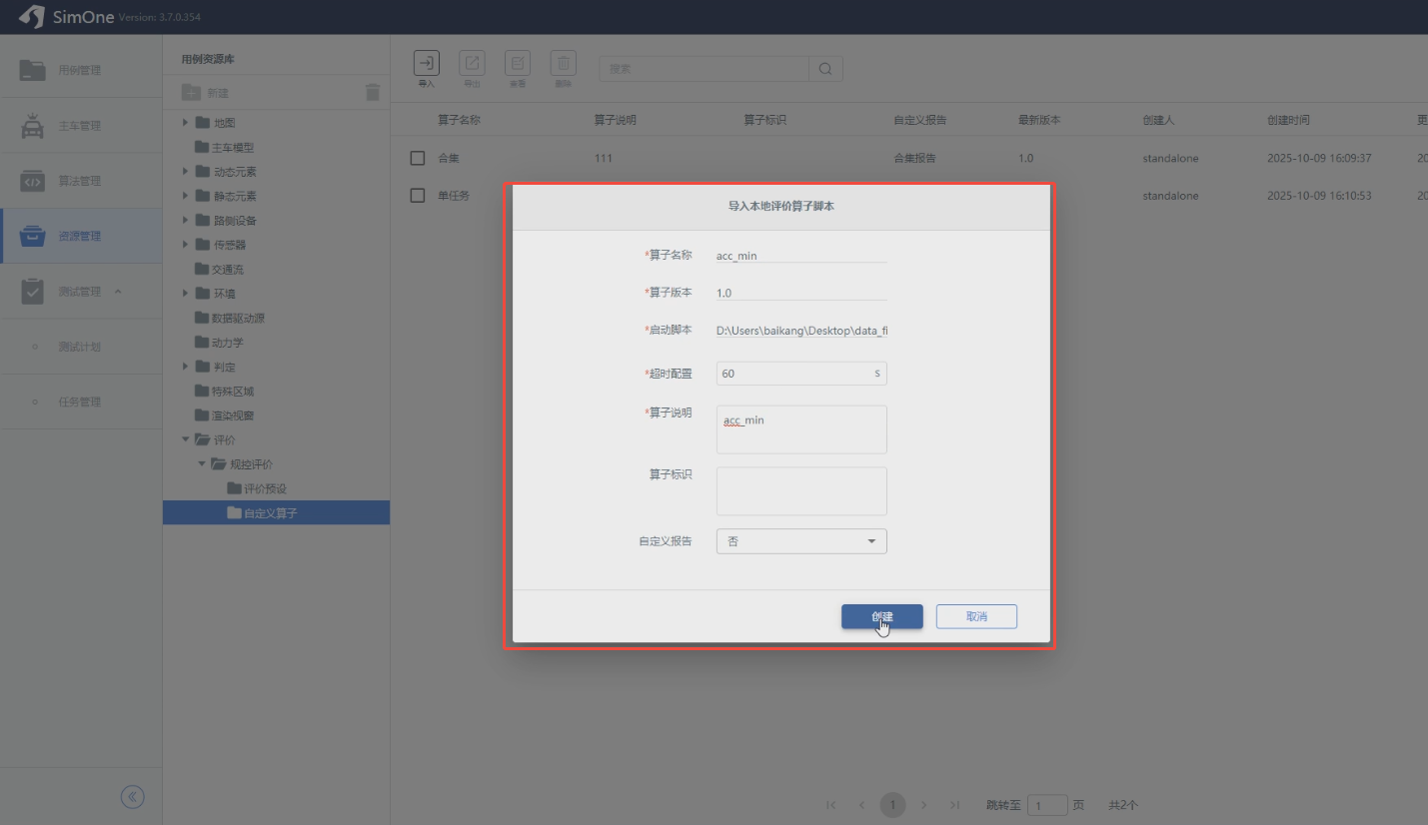Expand the 路侧设备 tree node arrow
Image resolution: width=1428 pixels, height=825 pixels.
186,221
